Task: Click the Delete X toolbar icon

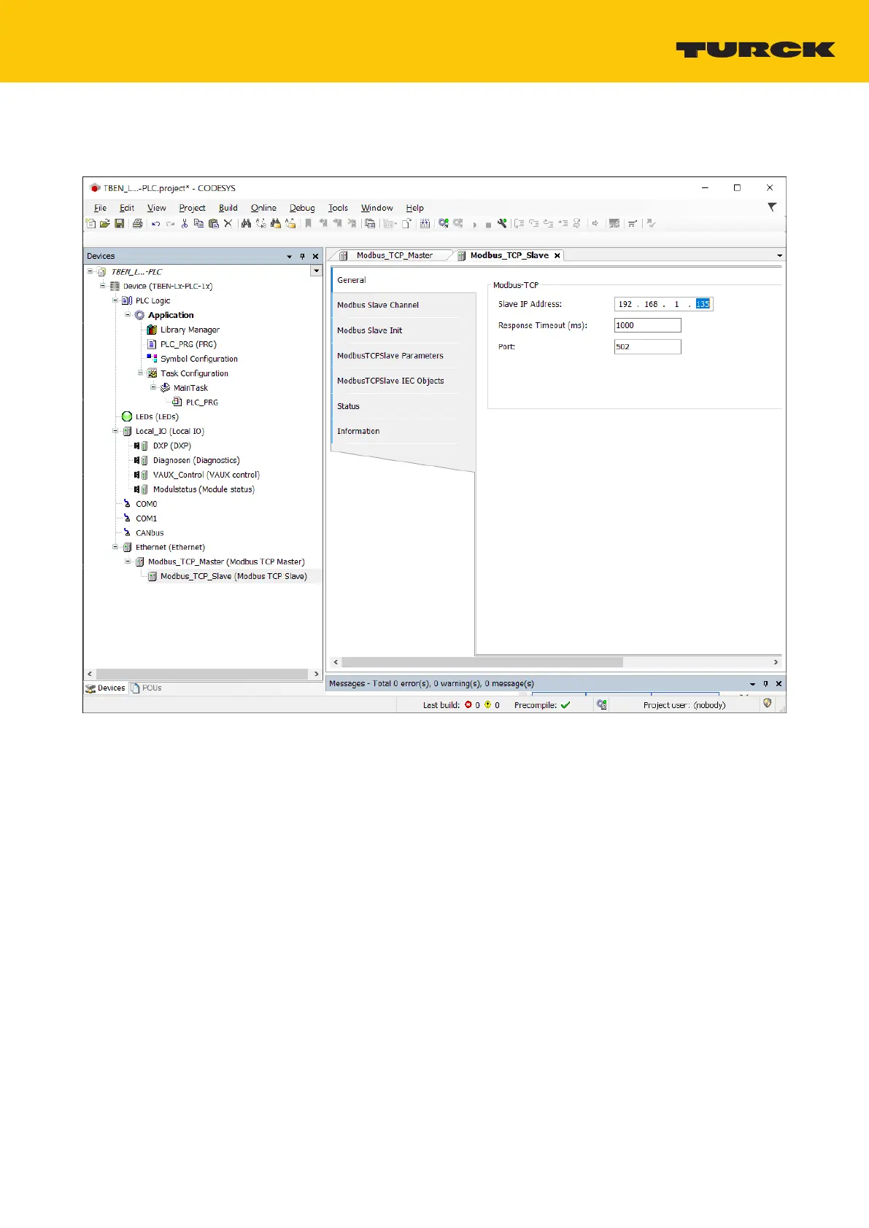Action: (228, 224)
